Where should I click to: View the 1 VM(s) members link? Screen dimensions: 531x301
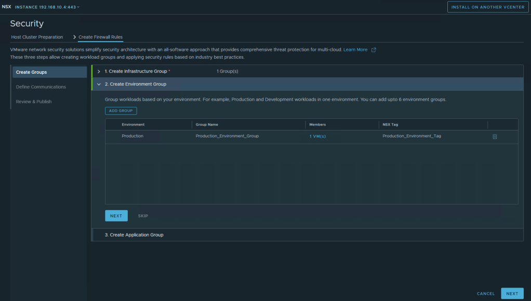(317, 136)
